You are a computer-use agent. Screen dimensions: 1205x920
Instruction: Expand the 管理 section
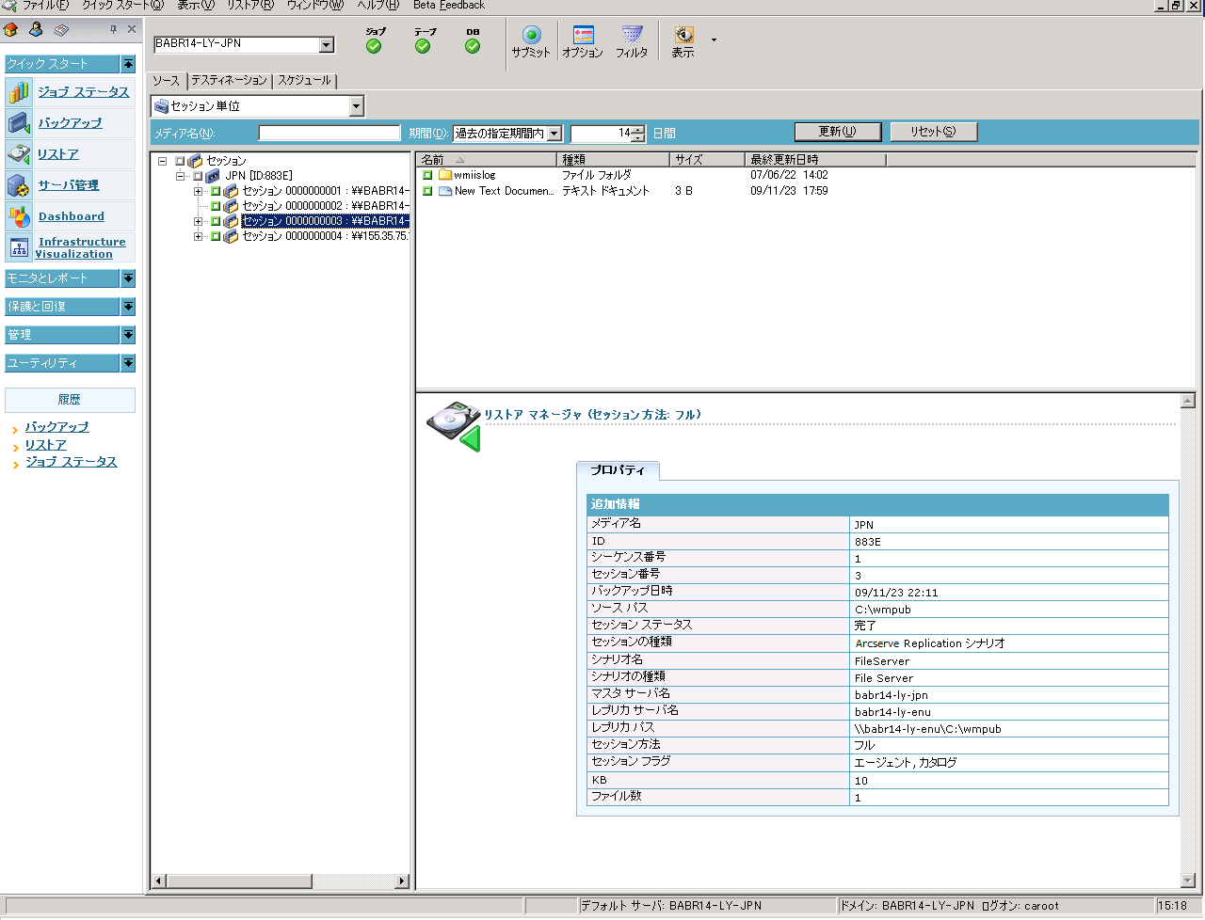129,335
